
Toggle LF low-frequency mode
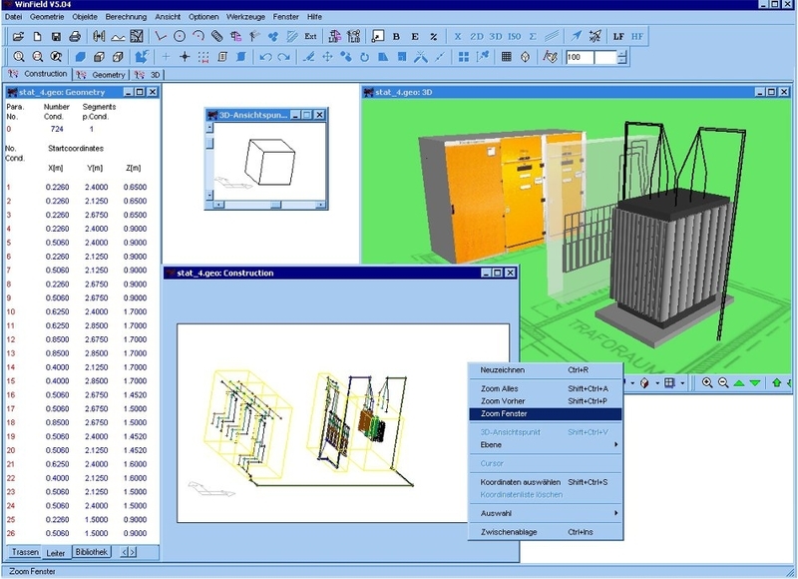click(x=618, y=36)
